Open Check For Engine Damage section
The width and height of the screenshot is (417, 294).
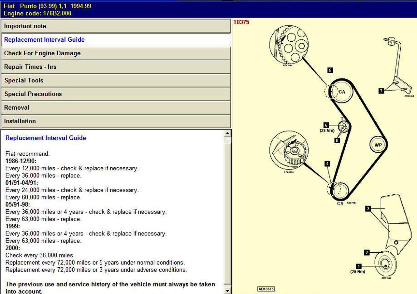(116, 53)
